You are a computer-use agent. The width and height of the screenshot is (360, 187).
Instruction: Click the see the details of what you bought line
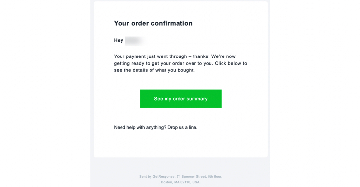tap(154, 70)
